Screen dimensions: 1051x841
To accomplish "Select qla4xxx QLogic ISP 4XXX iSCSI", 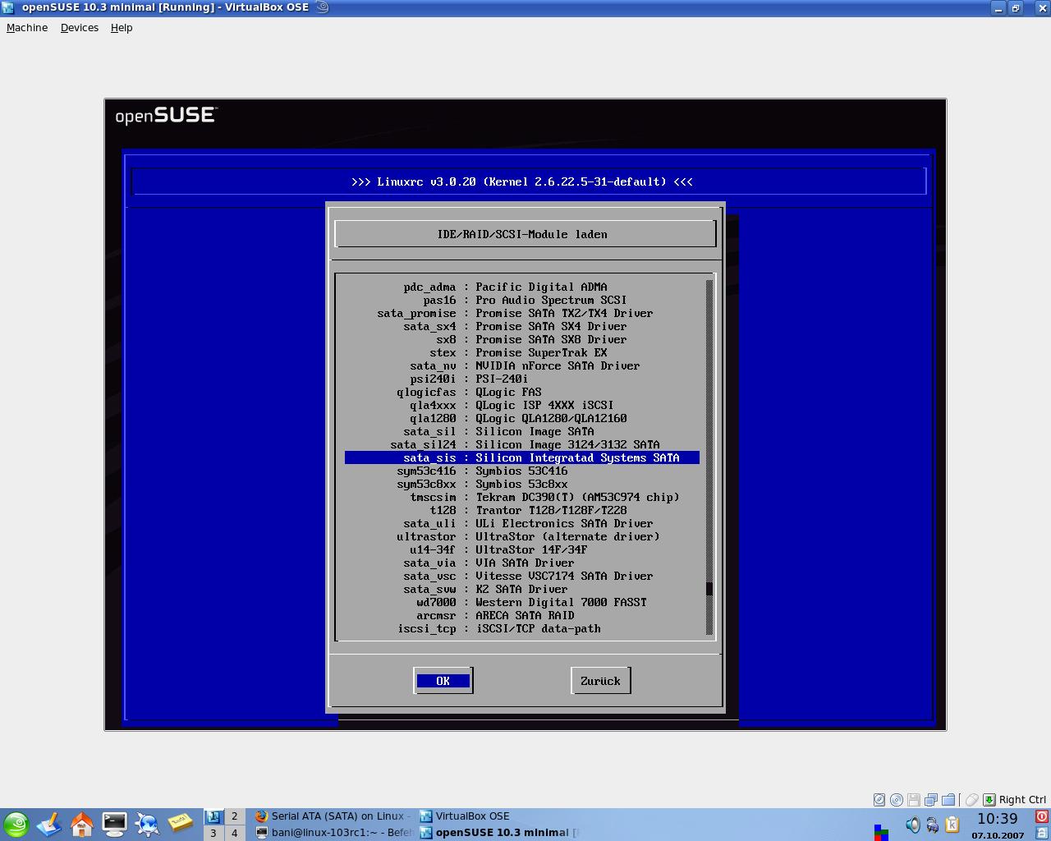I will (x=522, y=405).
